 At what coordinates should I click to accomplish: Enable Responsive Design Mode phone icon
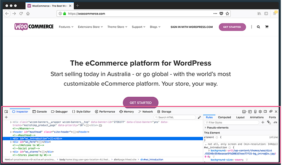pyautogui.click(x=255, y=112)
